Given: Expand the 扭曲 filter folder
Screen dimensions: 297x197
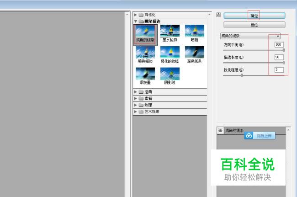Looking at the screenshot, I should [x=135, y=92].
